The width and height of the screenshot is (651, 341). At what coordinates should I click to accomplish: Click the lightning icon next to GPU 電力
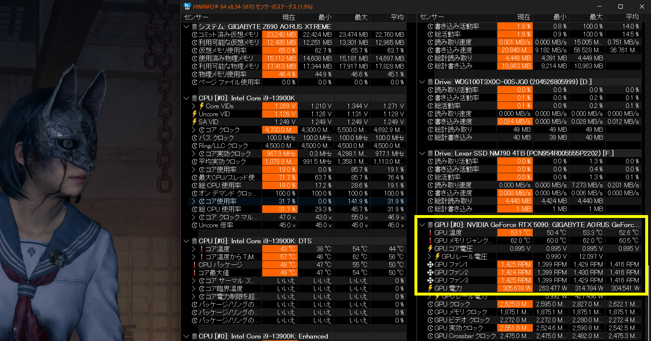point(430,288)
